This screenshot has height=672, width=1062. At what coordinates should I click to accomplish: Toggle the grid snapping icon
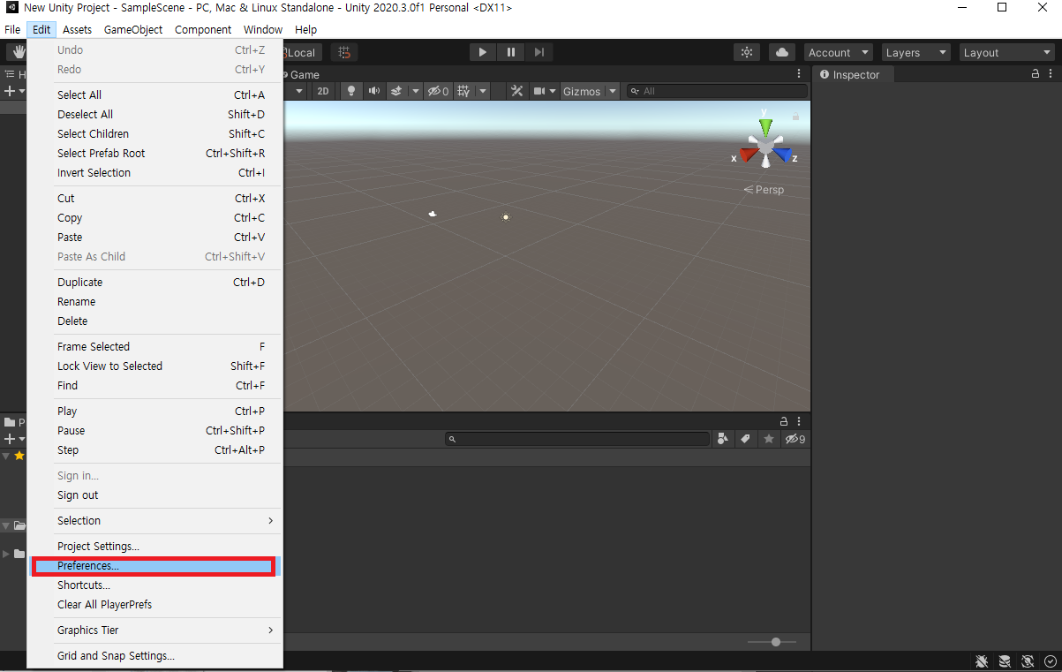pos(344,53)
